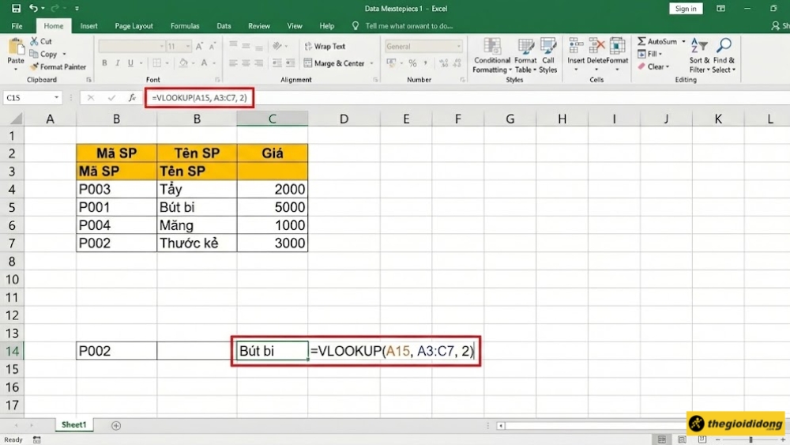This screenshot has height=445, width=790.
Task: Open fill color bucket swatch
Action: [183, 63]
